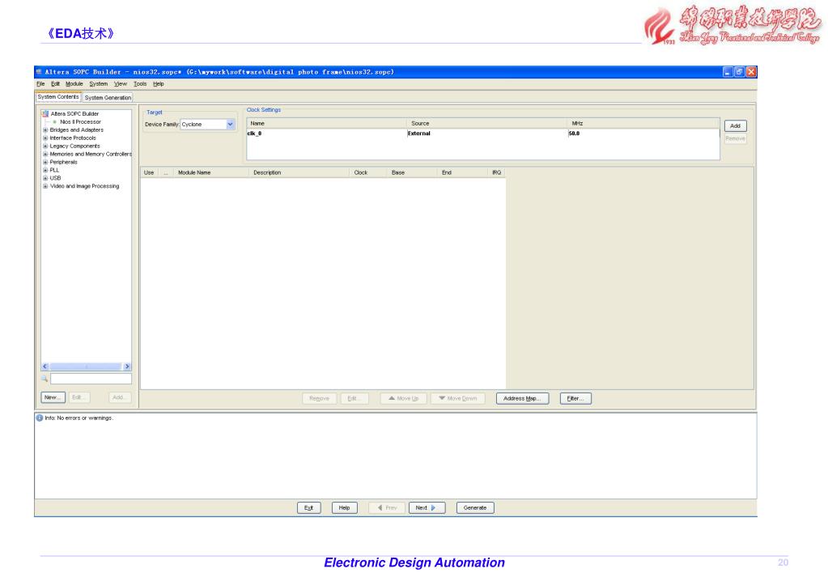This screenshot has height=573, width=828.
Task: Expand Legacy Components category
Action: [x=45, y=146]
